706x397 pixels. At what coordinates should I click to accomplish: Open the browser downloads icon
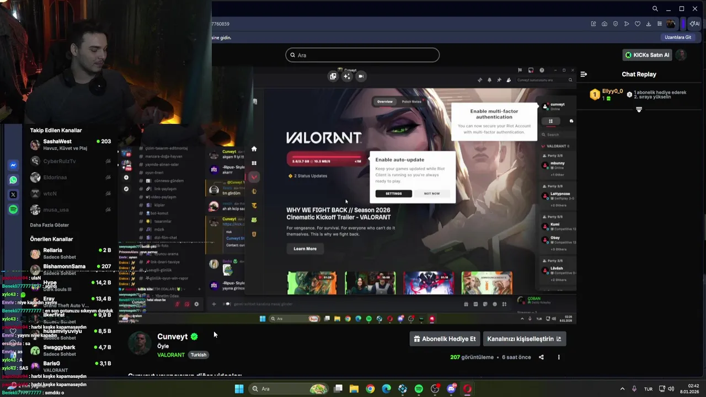(649, 24)
